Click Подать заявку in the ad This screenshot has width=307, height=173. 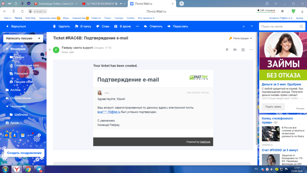[273, 107]
